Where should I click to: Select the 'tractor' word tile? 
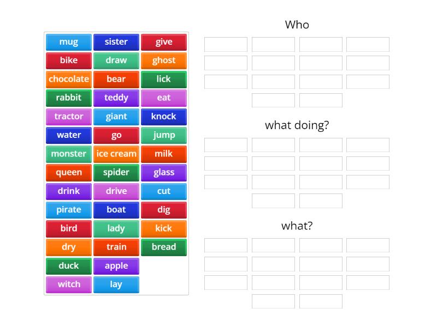69,117
